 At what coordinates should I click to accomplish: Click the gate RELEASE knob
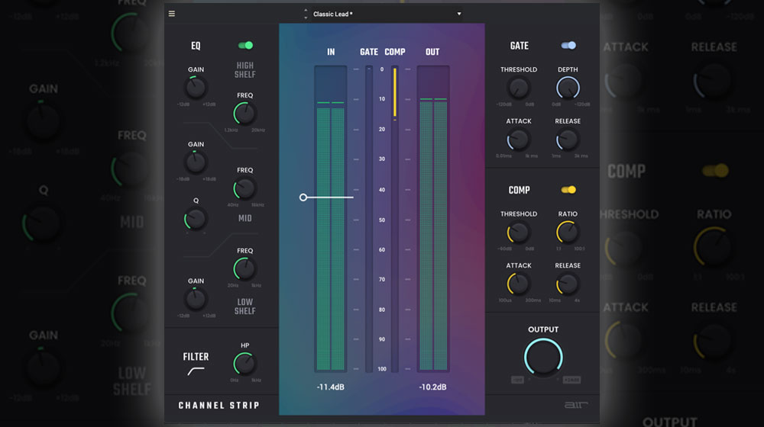point(568,140)
